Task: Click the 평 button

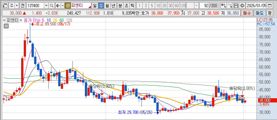Action: 270,13
